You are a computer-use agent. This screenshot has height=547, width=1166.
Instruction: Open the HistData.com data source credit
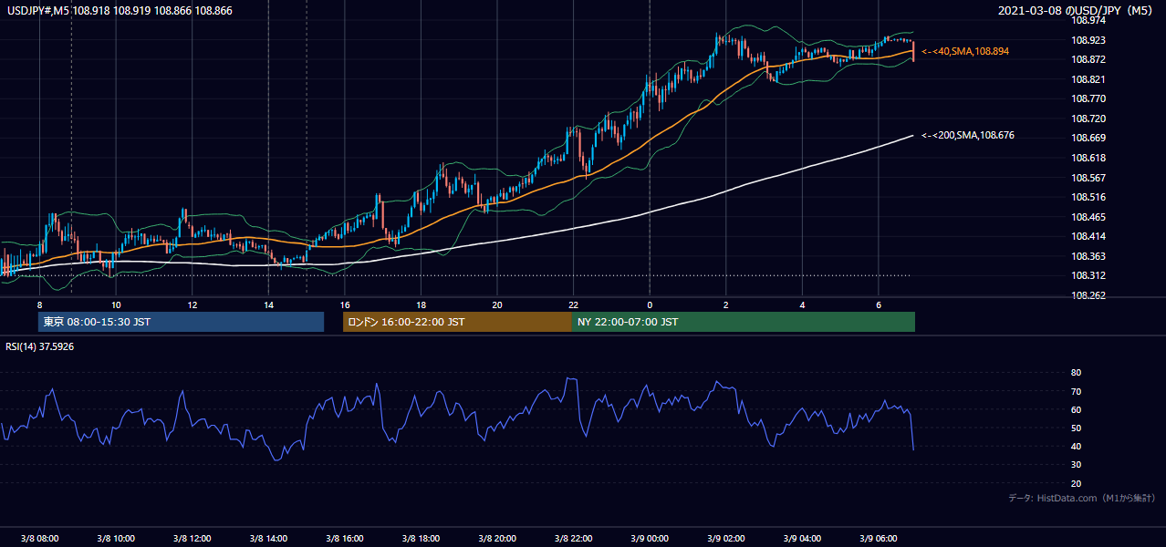pos(1082,498)
